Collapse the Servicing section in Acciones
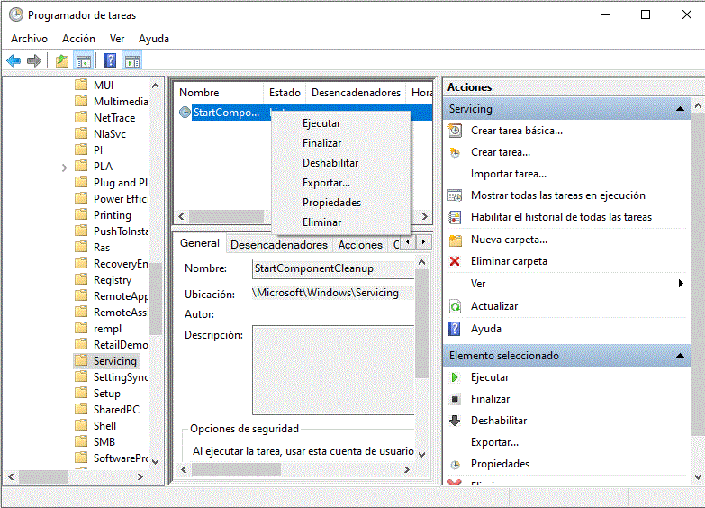Viewport: 705px width, 508px height. click(x=682, y=109)
